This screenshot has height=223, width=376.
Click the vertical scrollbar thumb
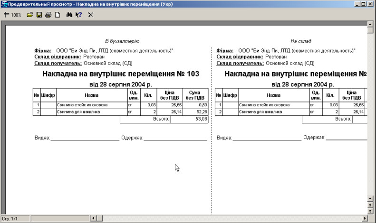tap(370, 30)
